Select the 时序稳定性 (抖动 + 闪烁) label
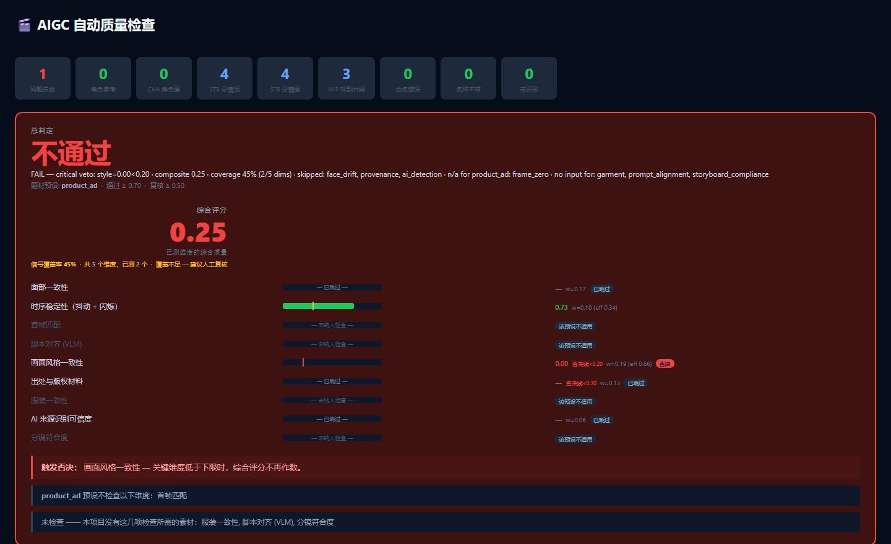This screenshot has height=544, width=891. pyautogui.click(x=74, y=307)
